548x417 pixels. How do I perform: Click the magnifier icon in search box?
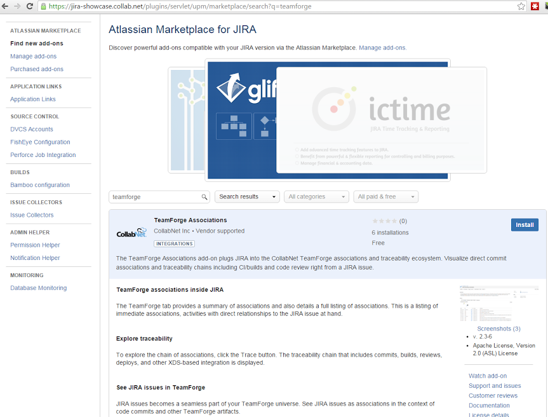(x=204, y=197)
